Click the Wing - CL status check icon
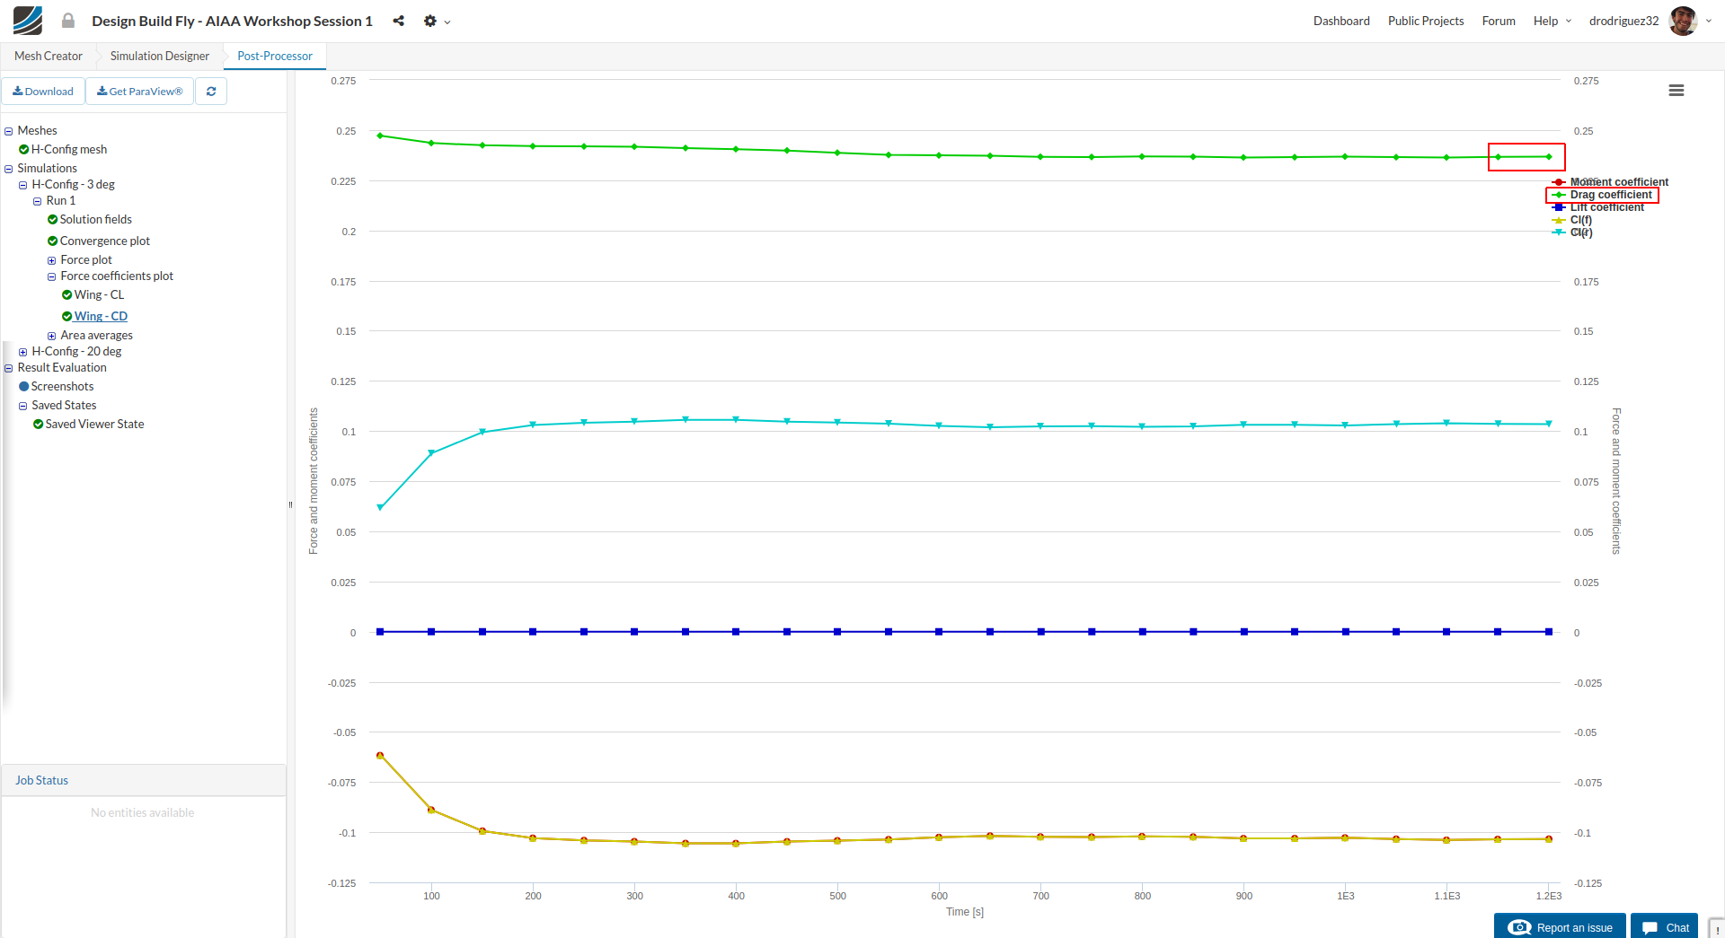The width and height of the screenshot is (1725, 938). pyautogui.click(x=67, y=294)
